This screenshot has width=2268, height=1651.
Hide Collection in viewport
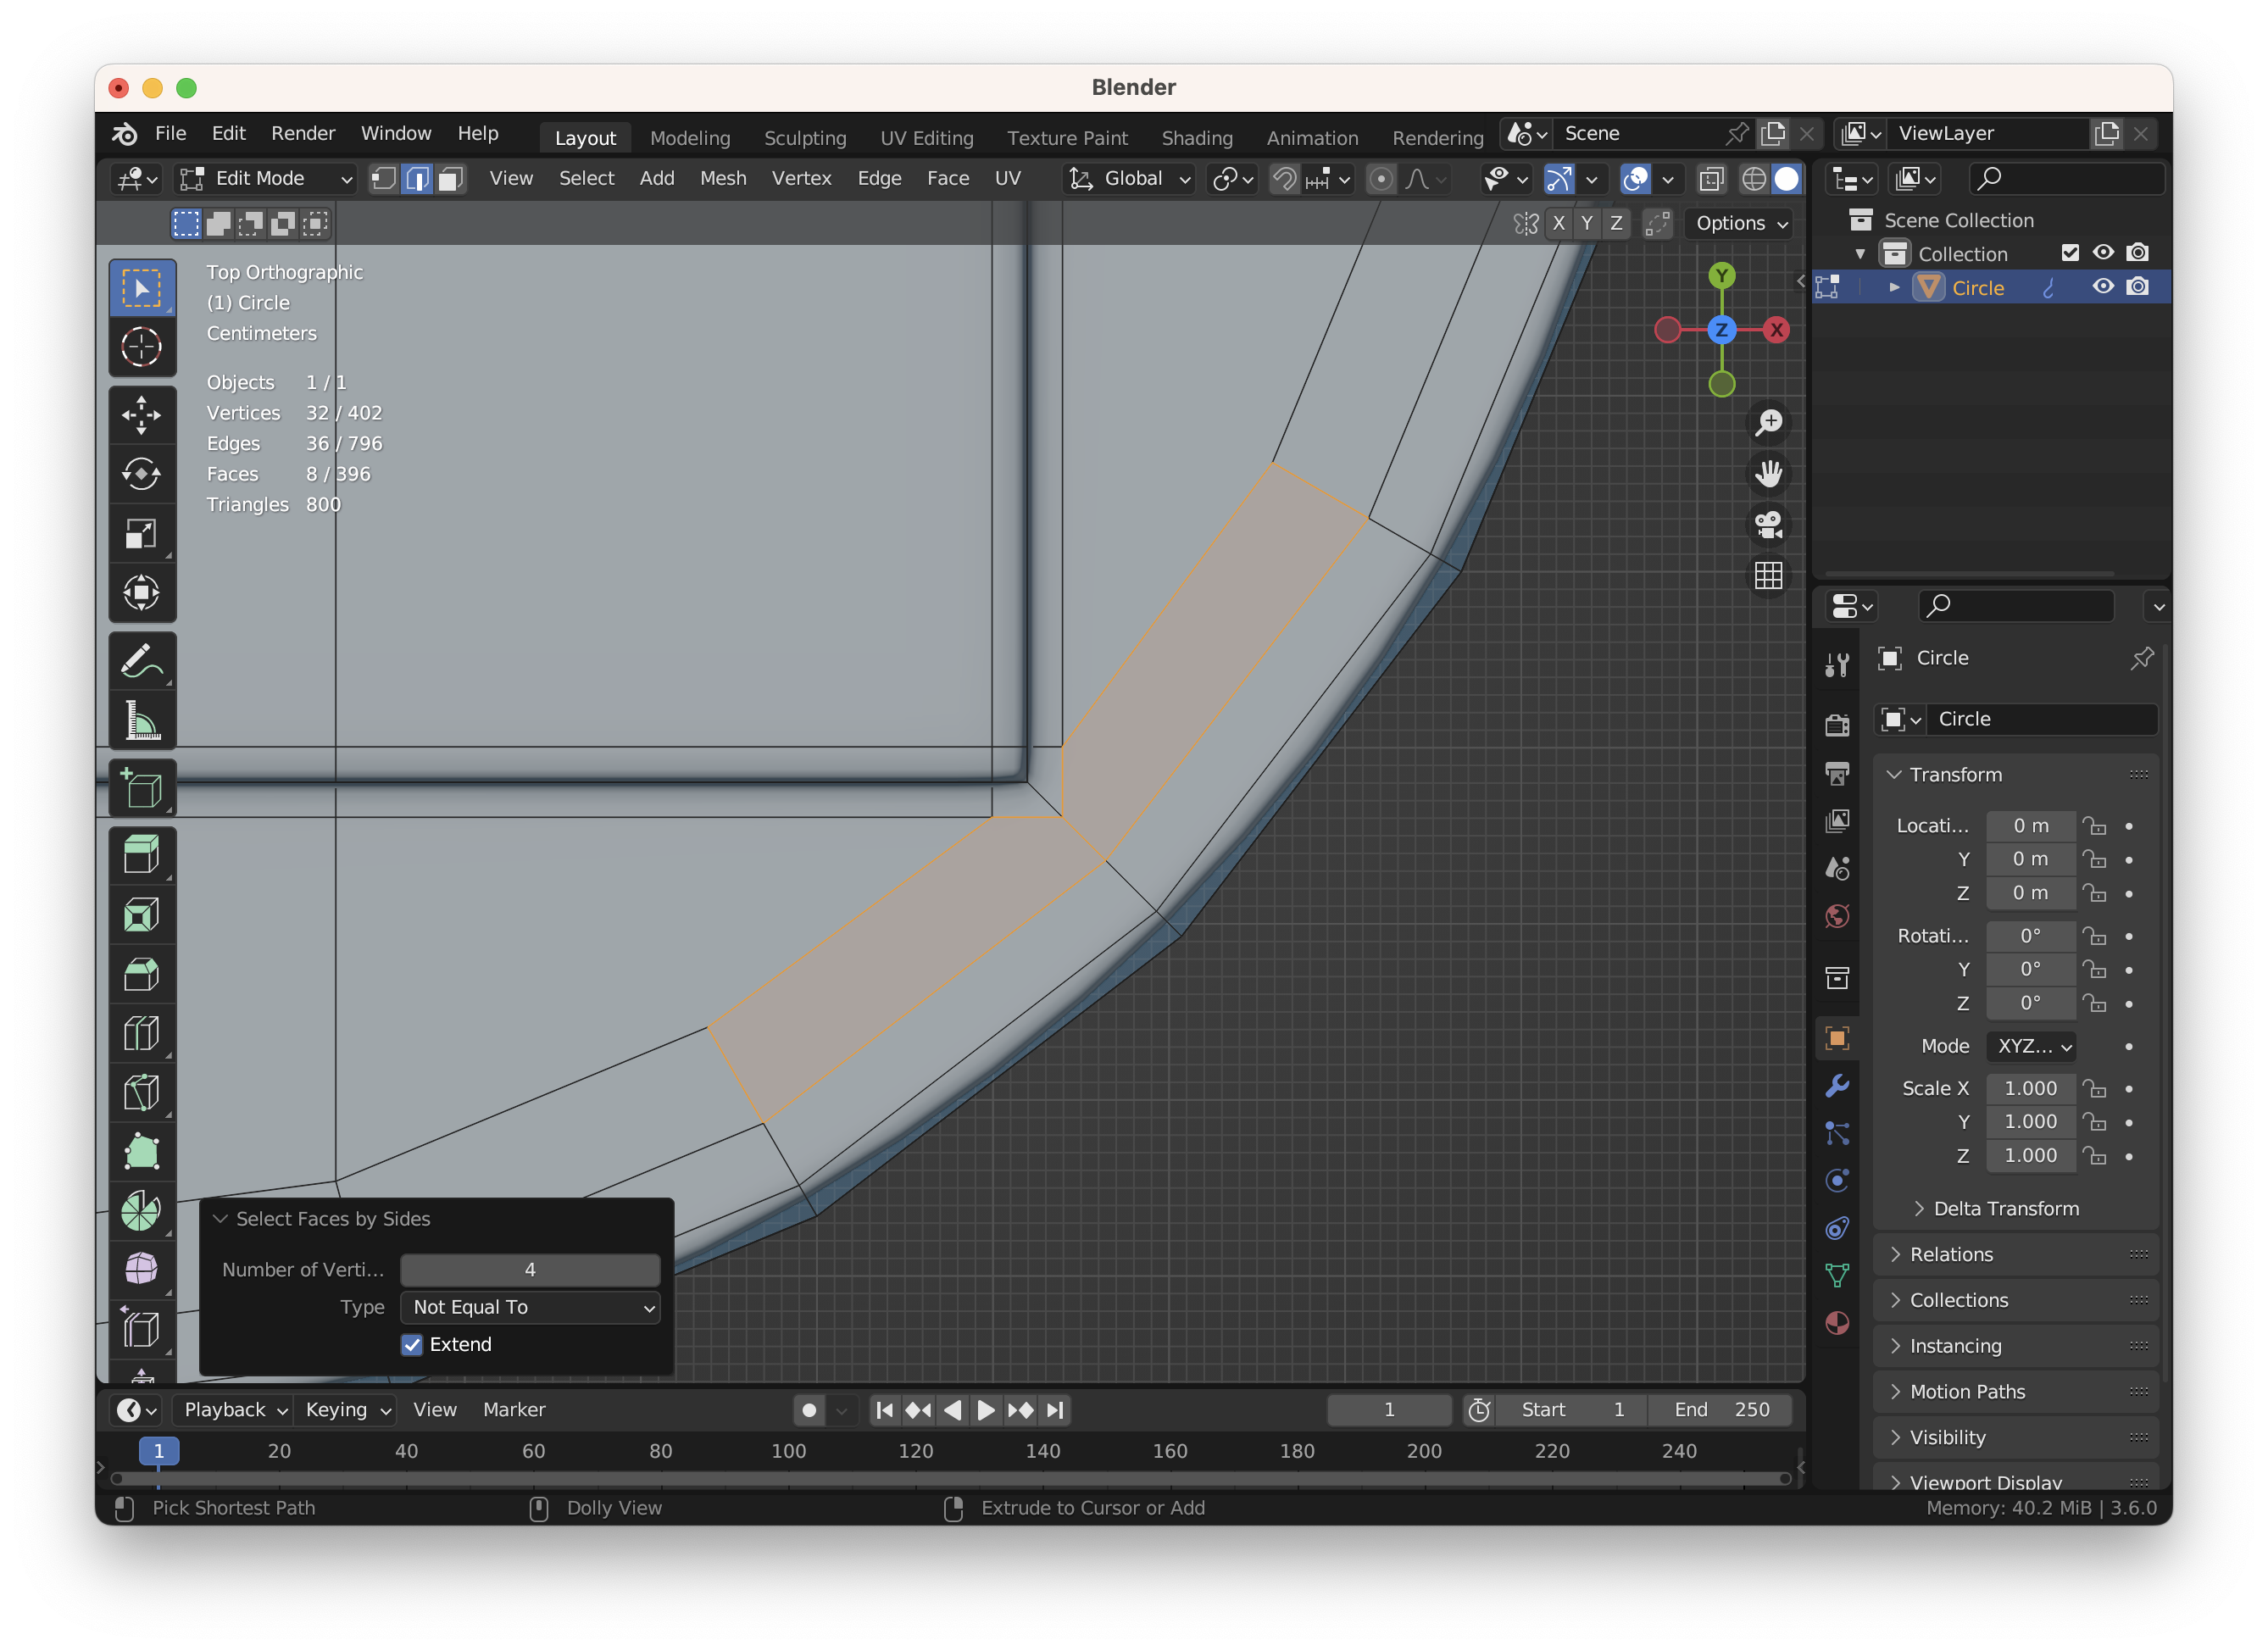[2103, 253]
